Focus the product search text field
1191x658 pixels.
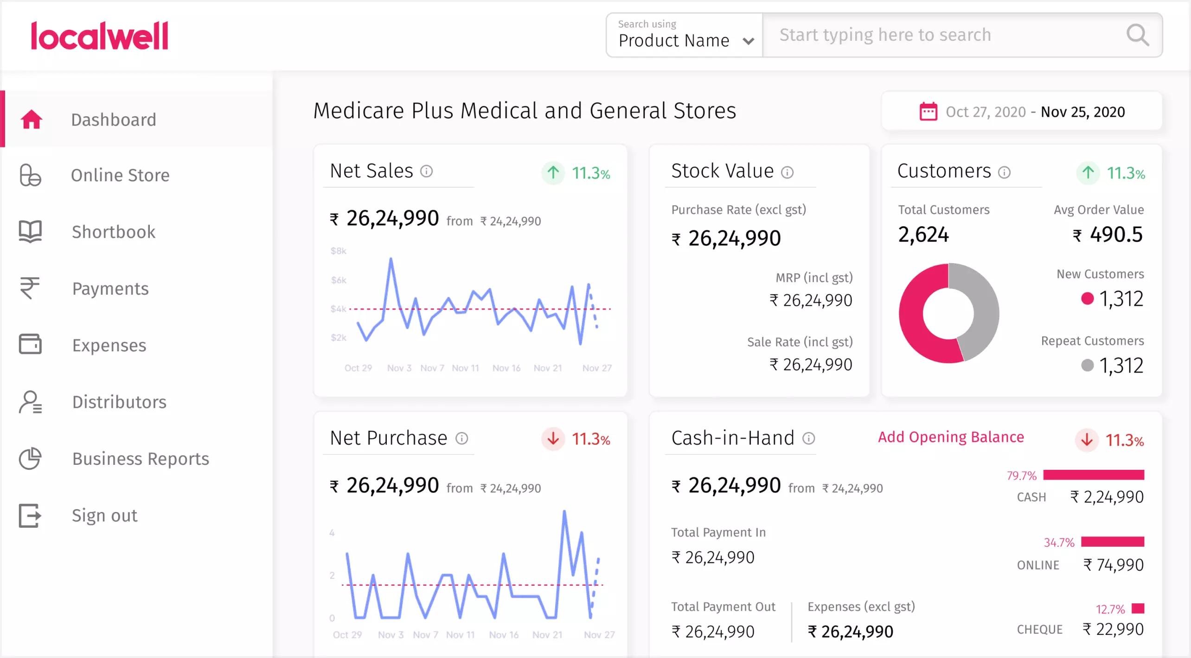coord(941,35)
